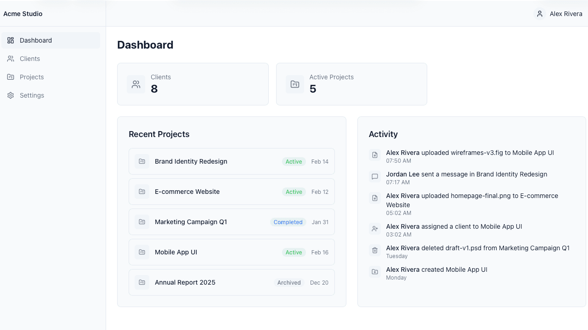Click the Clients people icon in sidebar
This screenshot has width=588, height=330.
[10, 59]
